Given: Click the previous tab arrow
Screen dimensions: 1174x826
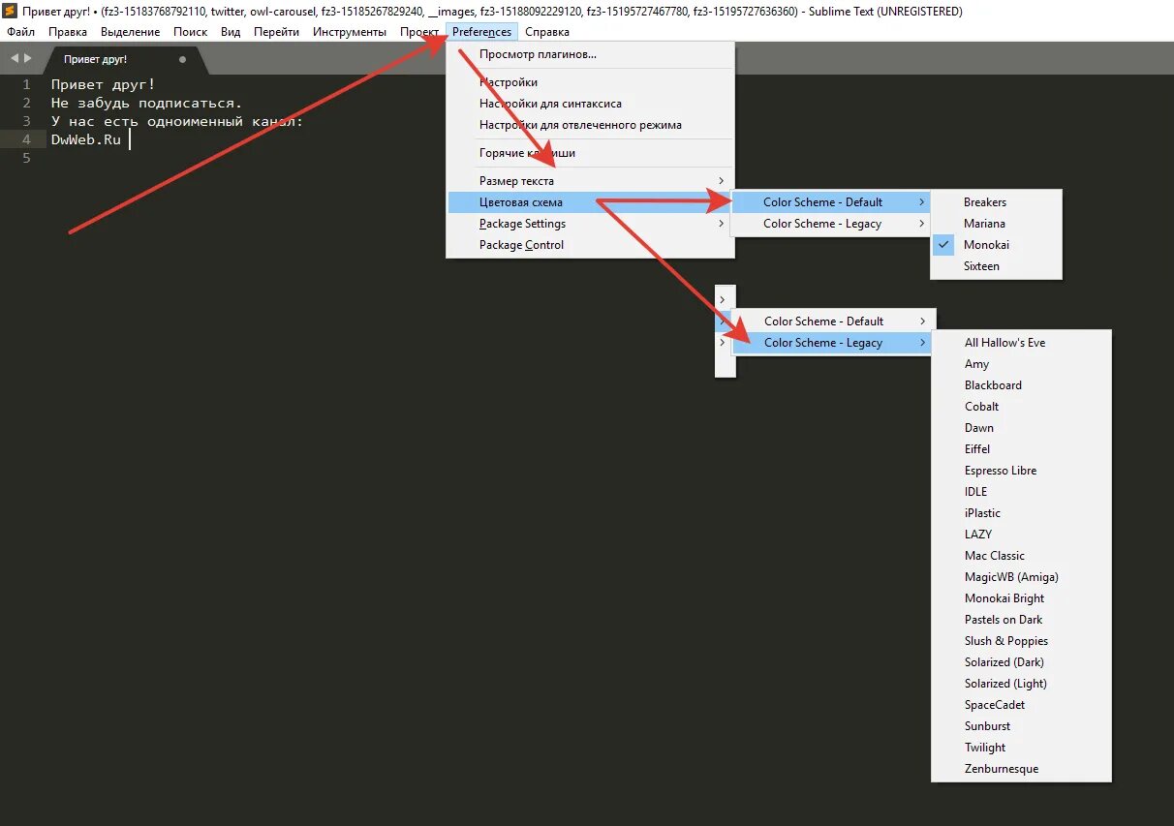Looking at the screenshot, I should pyautogui.click(x=15, y=59).
